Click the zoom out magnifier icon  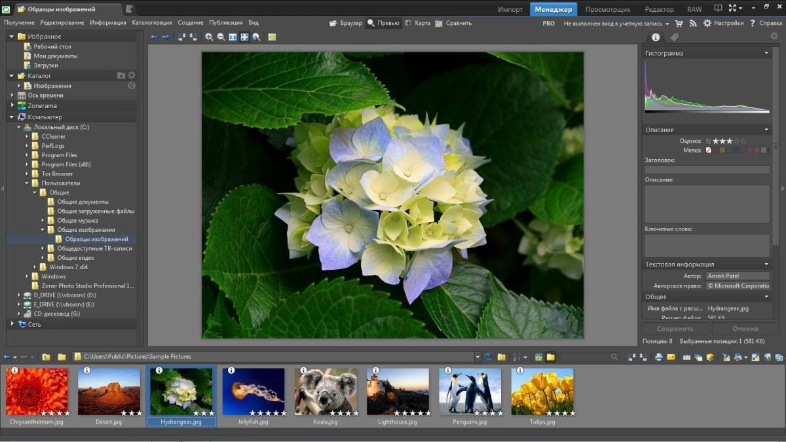221,37
